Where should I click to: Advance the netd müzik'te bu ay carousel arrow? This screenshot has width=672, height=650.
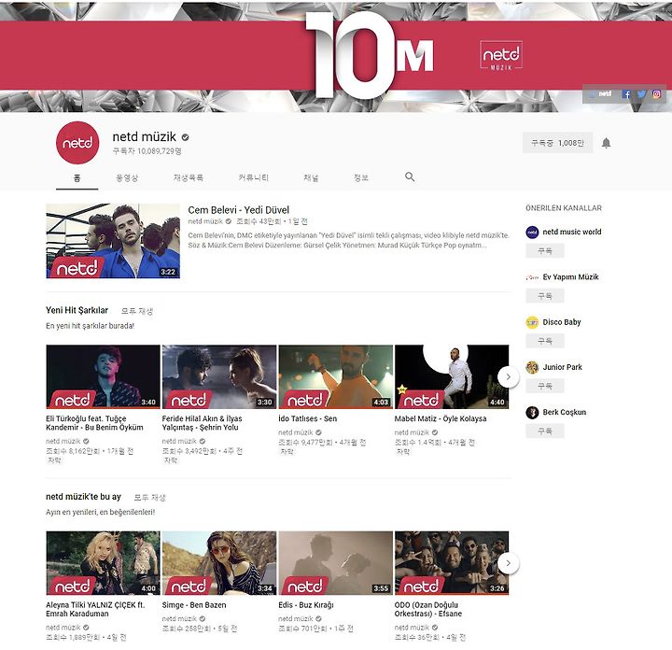(x=509, y=563)
